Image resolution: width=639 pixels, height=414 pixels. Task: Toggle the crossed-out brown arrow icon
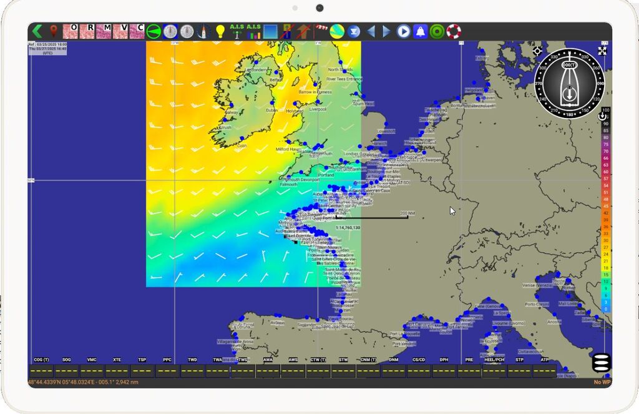tap(303, 31)
